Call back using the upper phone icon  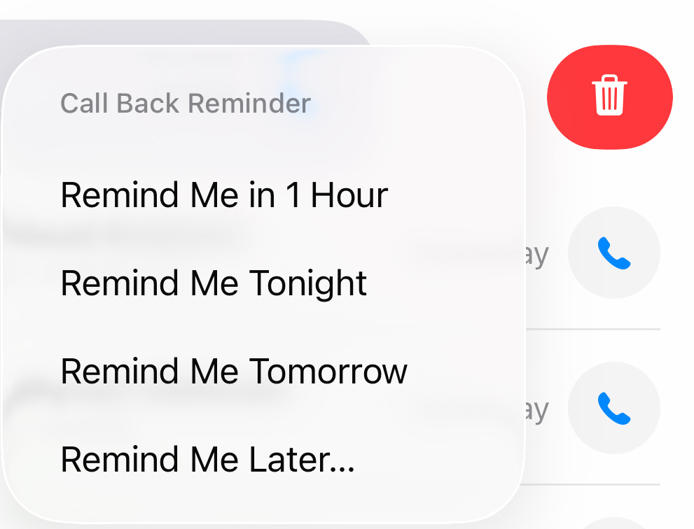[x=614, y=253]
